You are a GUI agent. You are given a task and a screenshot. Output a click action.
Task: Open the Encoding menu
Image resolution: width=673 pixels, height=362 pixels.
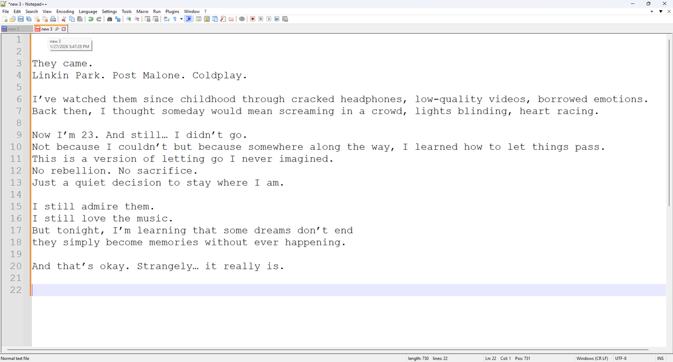(65, 11)
